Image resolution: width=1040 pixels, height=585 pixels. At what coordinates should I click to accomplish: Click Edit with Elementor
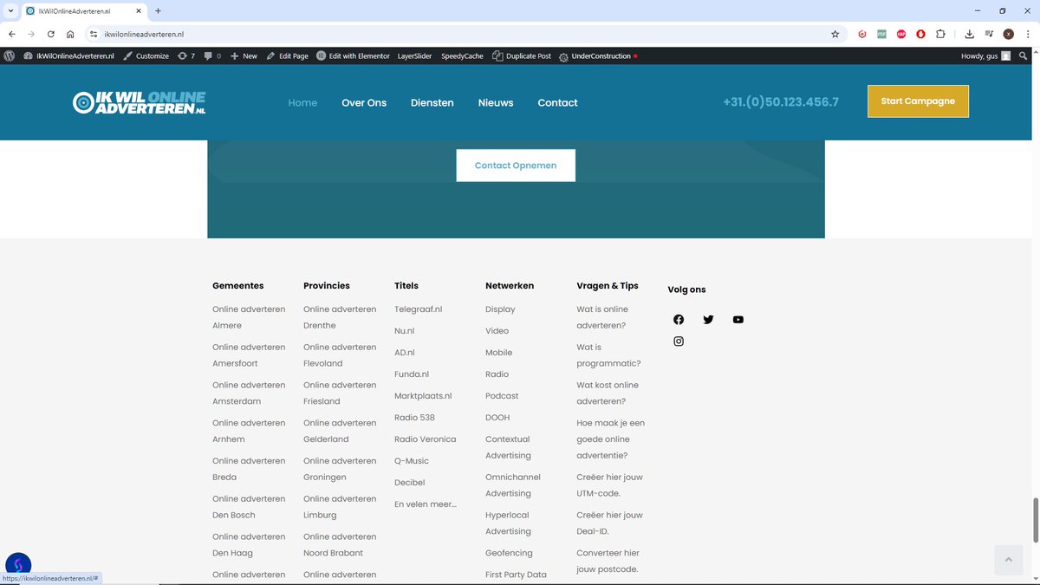pyautogui.click(x=353, y=55)
